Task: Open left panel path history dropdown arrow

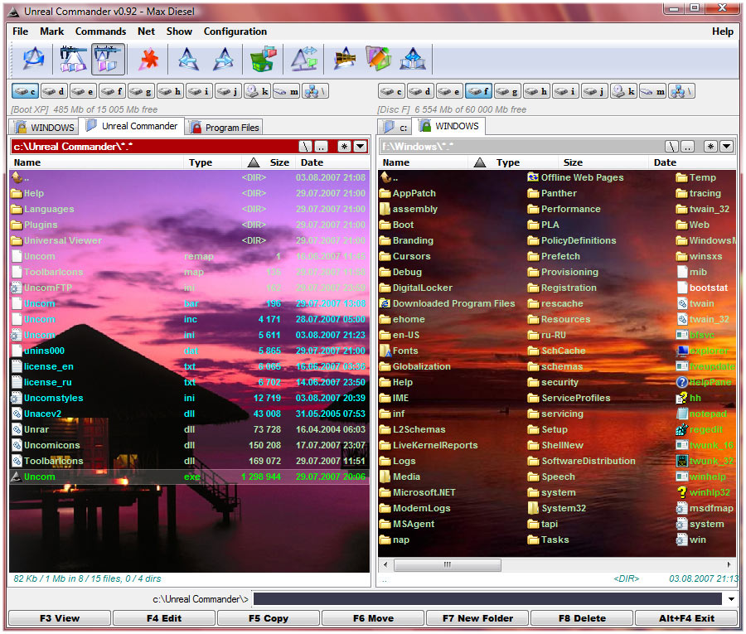Action: (x=361, y=147)
